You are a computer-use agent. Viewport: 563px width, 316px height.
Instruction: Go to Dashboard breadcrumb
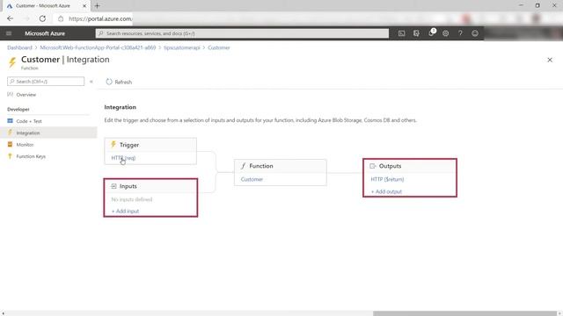coord(19,47)
